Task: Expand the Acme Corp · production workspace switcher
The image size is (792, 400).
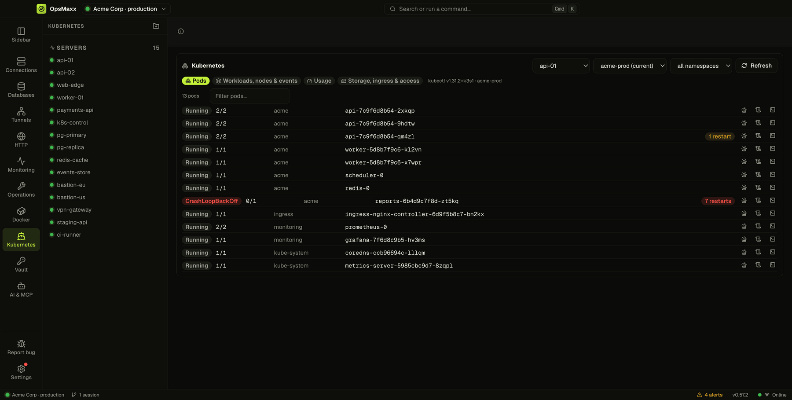Action: pyautogui.click(x=126, y=9)
